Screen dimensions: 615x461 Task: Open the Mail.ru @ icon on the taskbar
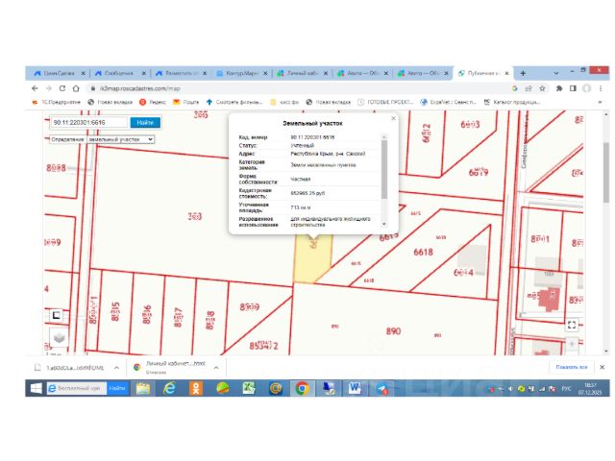pyautogui.click(x=276, y=388)
